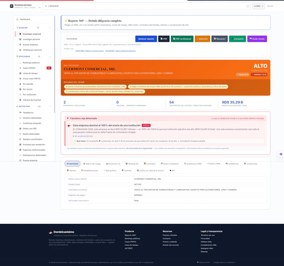
Task: Open the Personas (2) tab
Action: (113, 164)
